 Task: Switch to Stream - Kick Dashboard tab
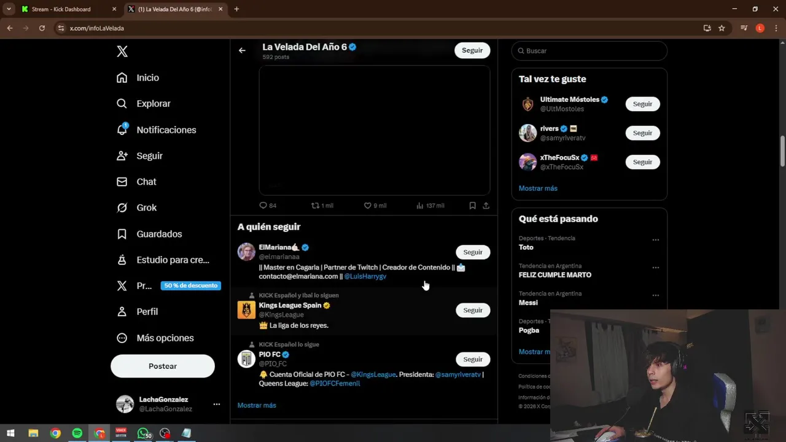(x=69, y=9)
